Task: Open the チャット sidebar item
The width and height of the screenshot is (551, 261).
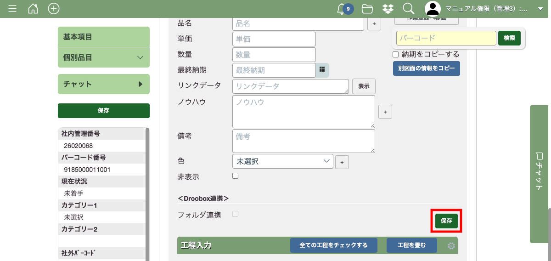Action: [x=104, y=84]
